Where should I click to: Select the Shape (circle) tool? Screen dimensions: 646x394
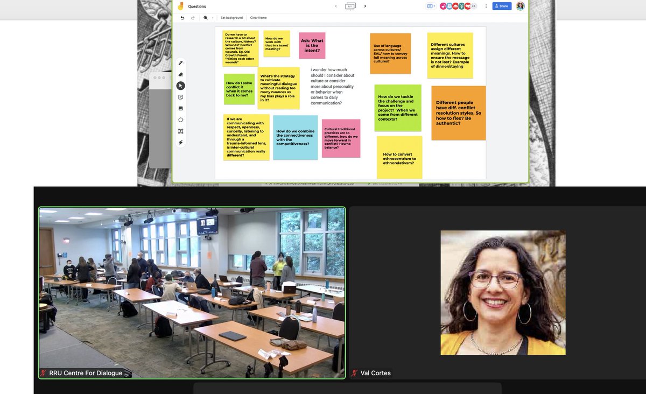(x=180, y=119)
